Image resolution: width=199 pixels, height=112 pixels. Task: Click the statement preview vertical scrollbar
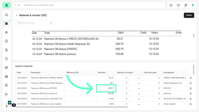pyautogui.click(x=194, y=35)
